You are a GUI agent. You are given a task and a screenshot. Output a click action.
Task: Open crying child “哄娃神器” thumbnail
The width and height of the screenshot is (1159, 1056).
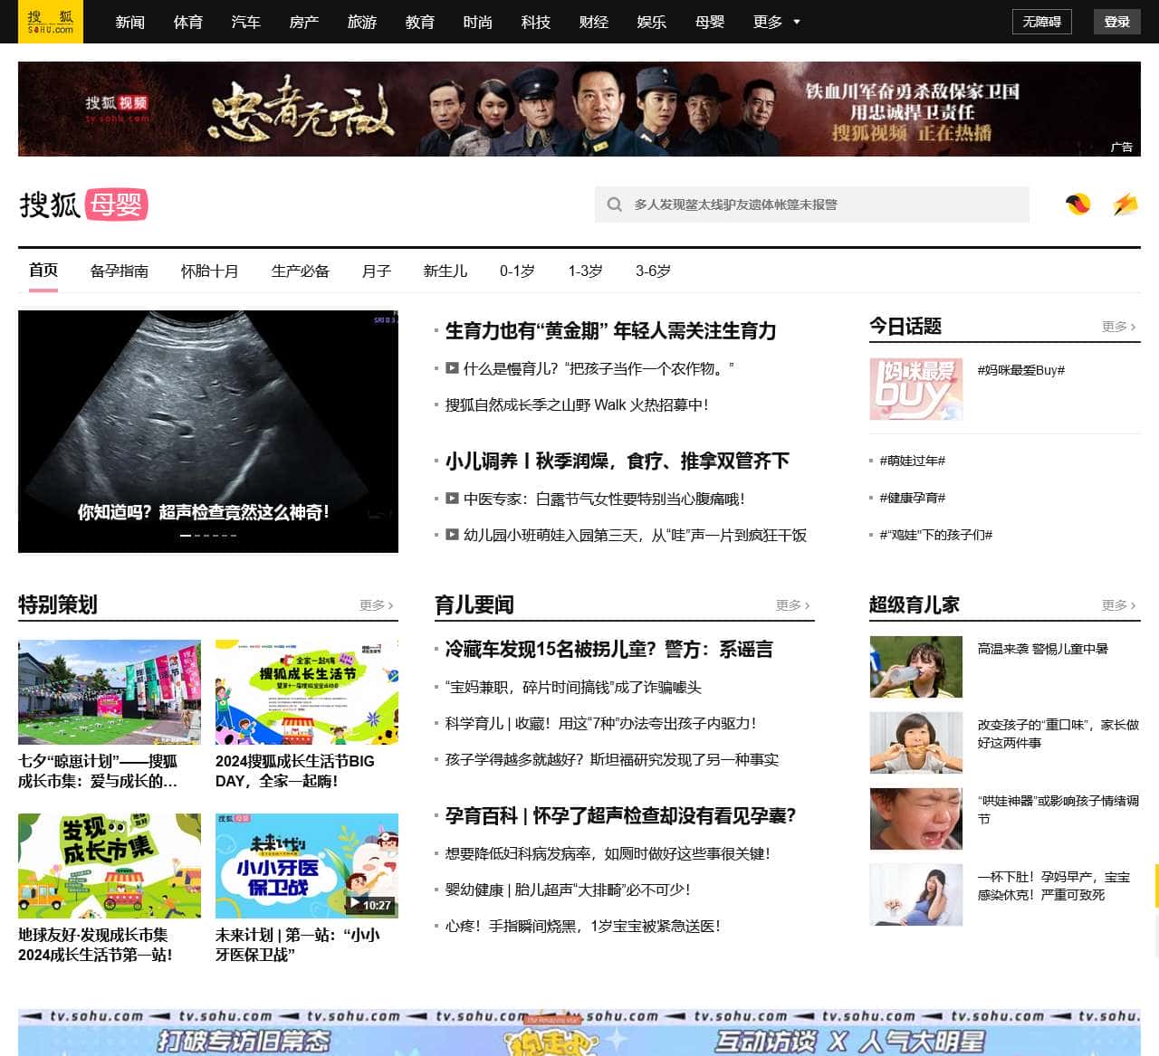tap(915, 819)
